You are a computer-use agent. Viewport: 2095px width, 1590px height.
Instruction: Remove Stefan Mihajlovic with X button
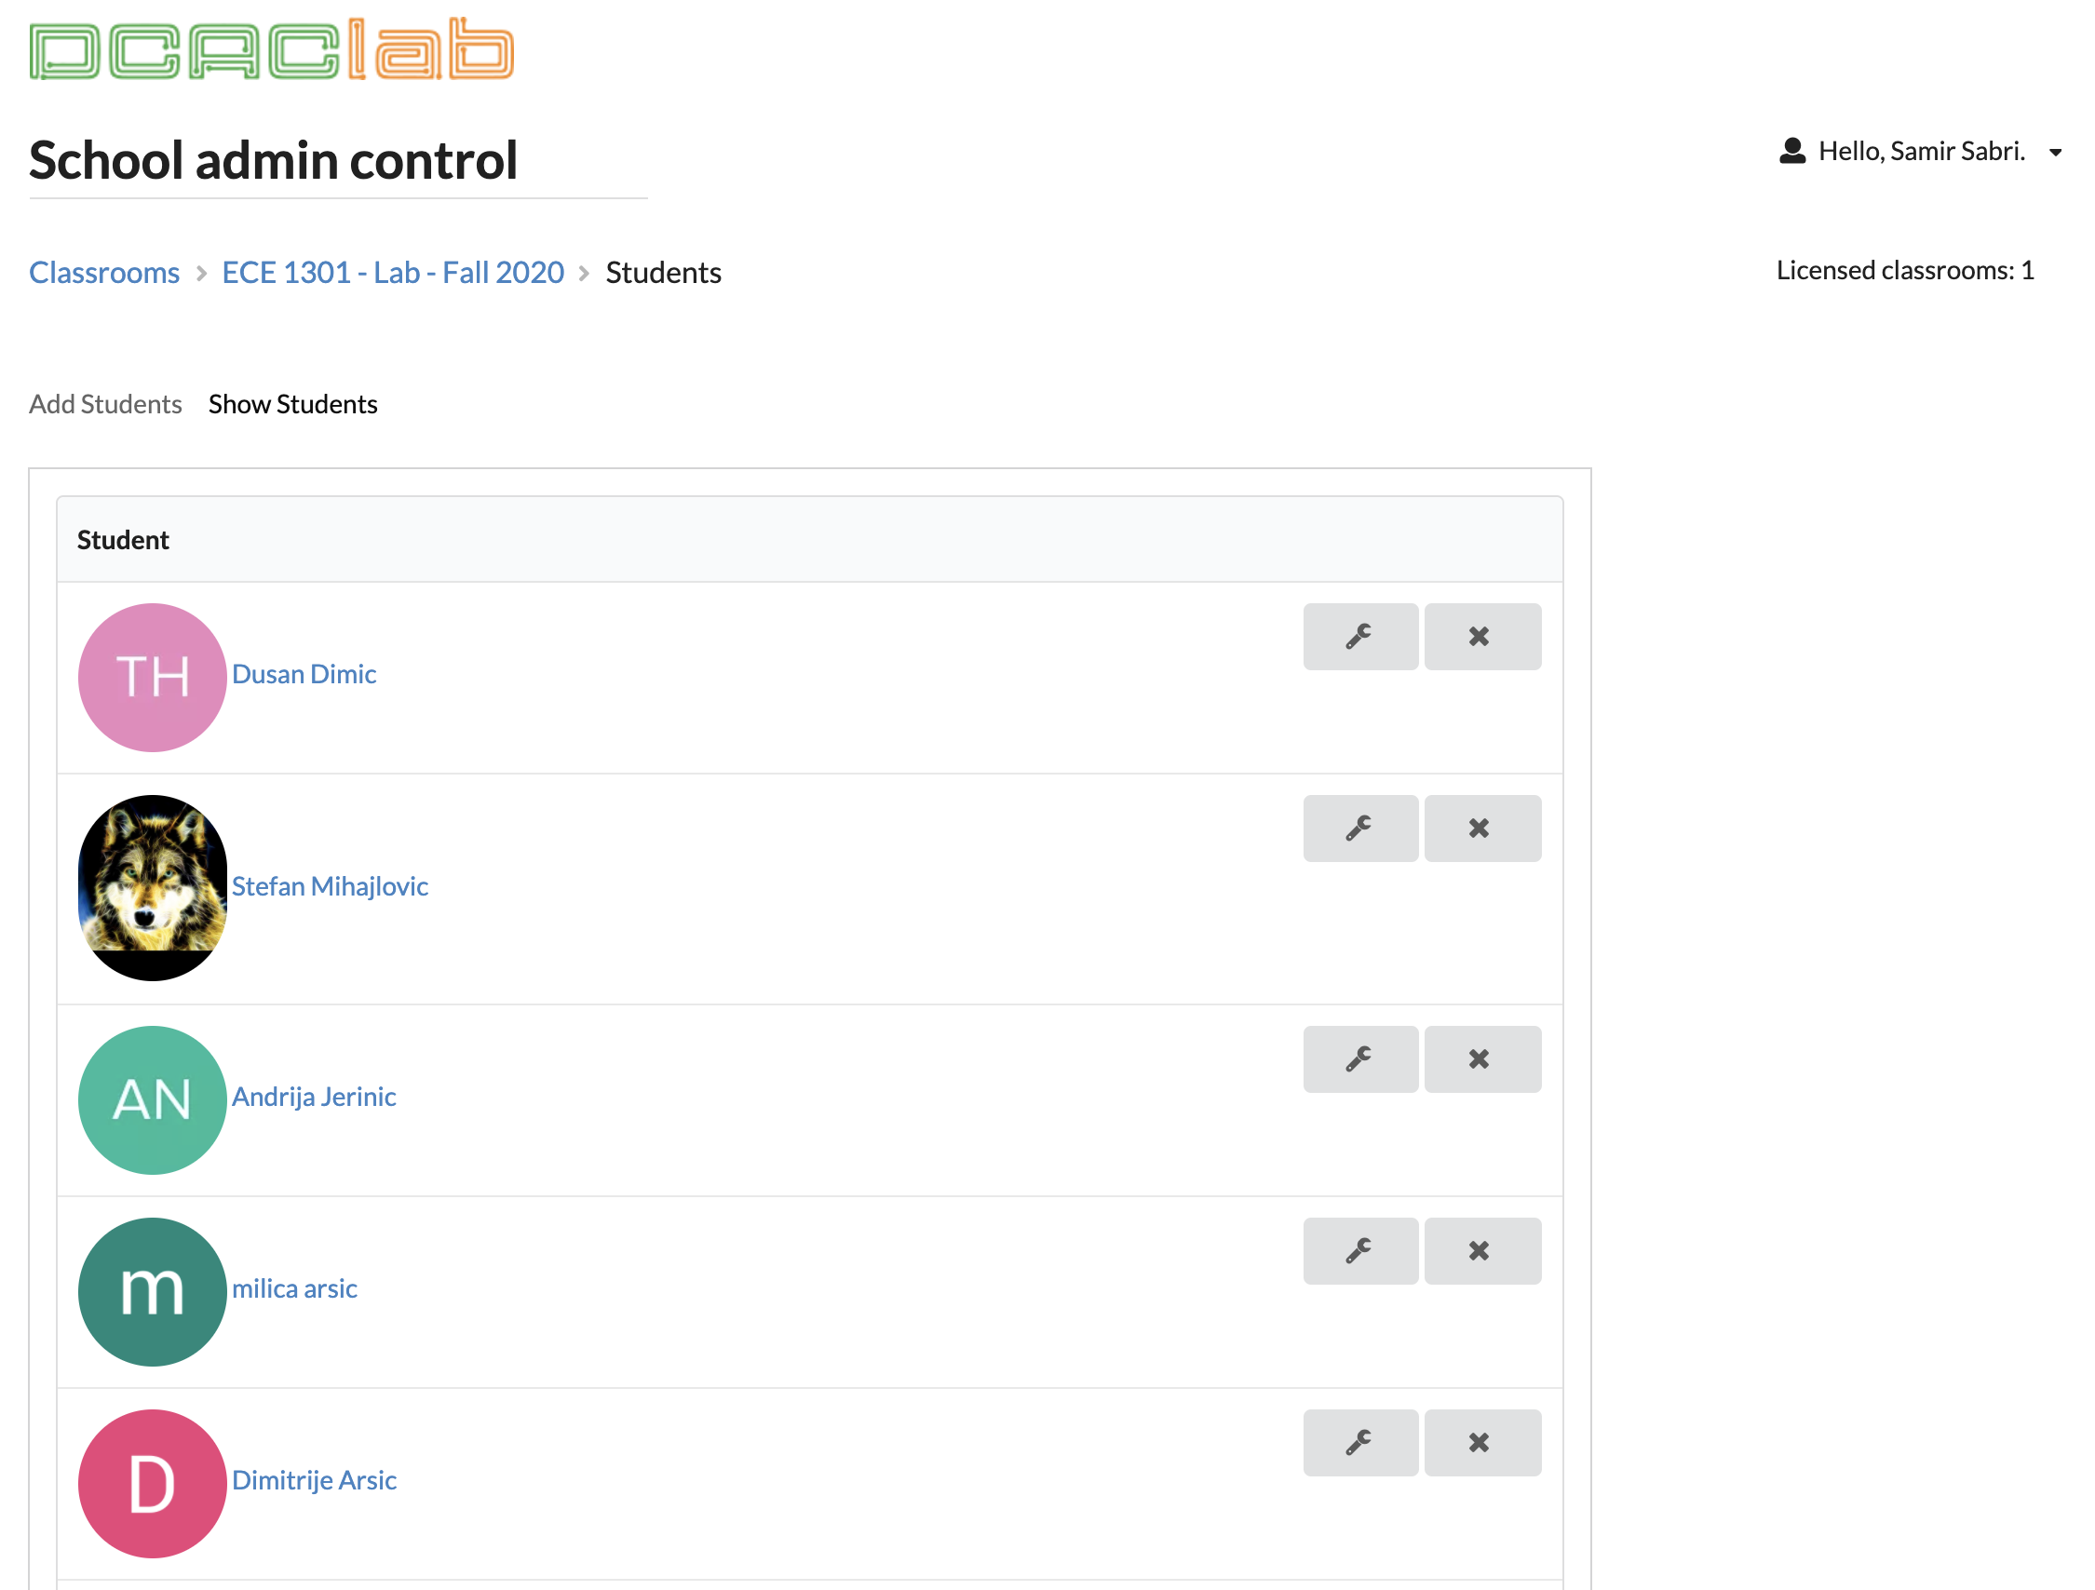[x=1481, y=829]
